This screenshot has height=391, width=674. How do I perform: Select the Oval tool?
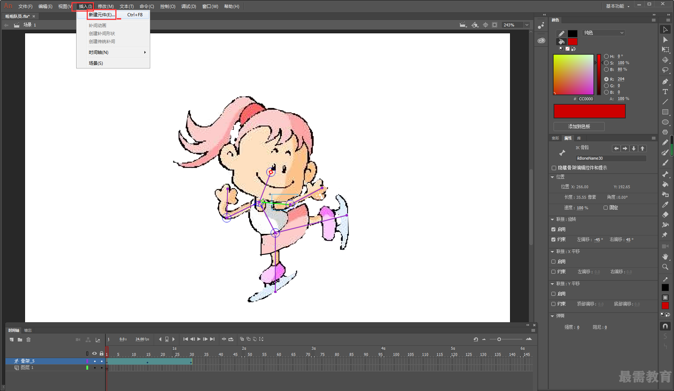click(x=665, y=122)
